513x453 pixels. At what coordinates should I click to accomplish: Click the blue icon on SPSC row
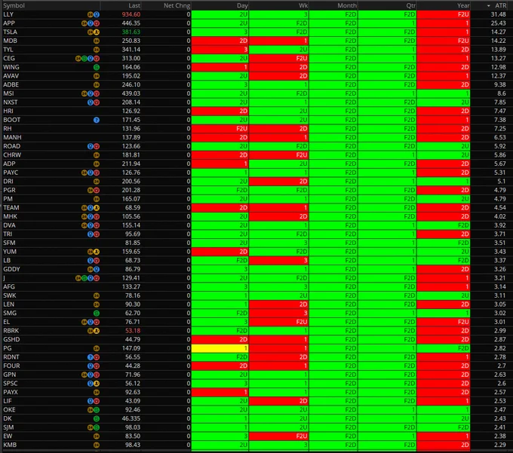point(91,384)
